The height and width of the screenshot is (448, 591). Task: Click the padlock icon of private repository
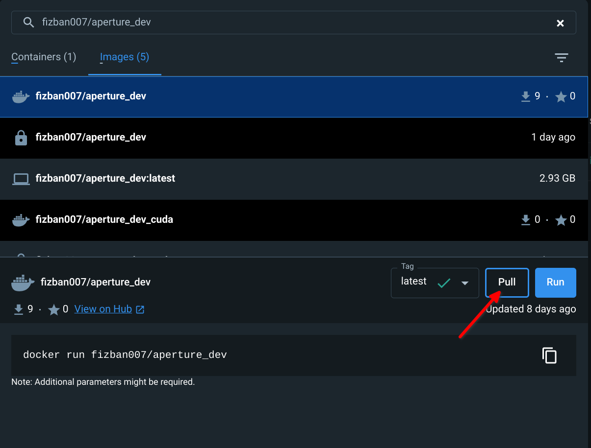(21, 138)
